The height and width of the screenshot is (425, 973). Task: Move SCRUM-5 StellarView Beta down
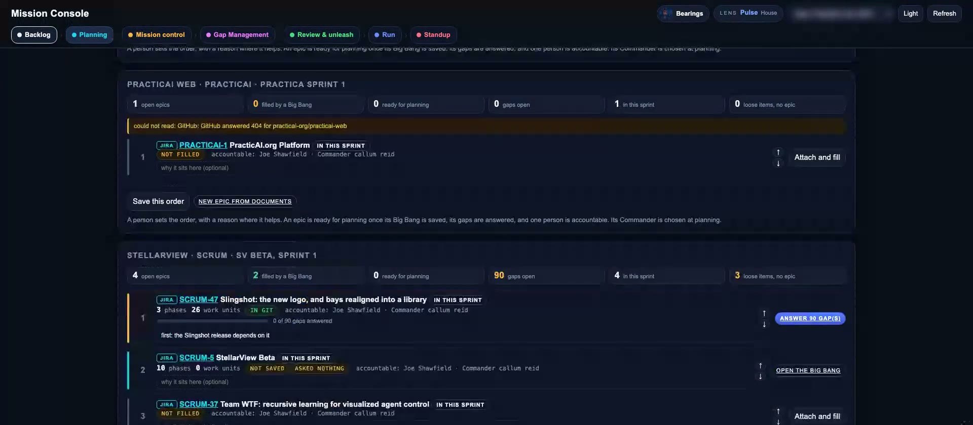click(760, 376)
